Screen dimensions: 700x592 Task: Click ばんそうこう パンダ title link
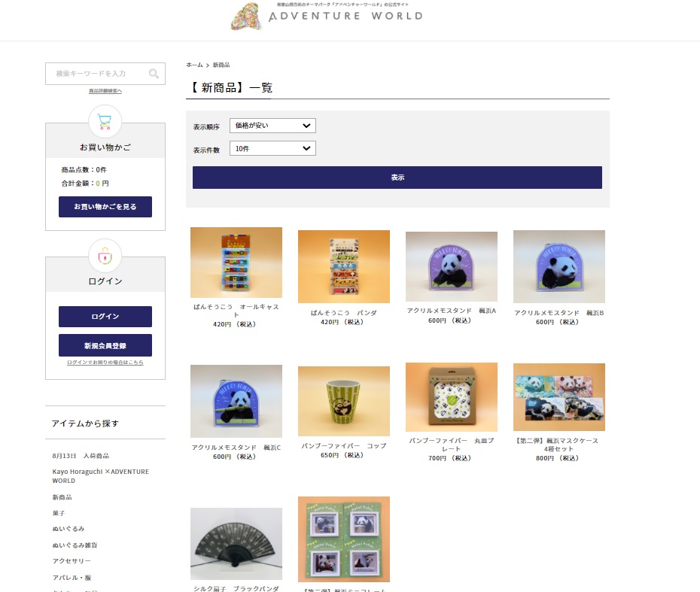pyautogui.click(x=344, y=313)
